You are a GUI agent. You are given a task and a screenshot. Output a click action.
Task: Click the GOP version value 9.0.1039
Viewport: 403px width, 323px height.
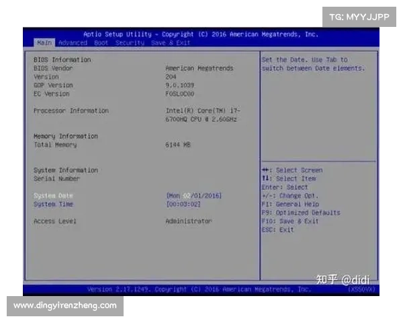coord(180,85)
